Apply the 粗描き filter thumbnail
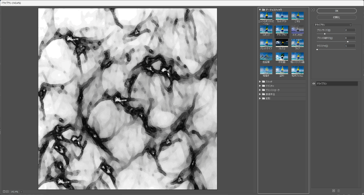Image resolution: width=364 pixels, height=195 pixels. point(266,70)
